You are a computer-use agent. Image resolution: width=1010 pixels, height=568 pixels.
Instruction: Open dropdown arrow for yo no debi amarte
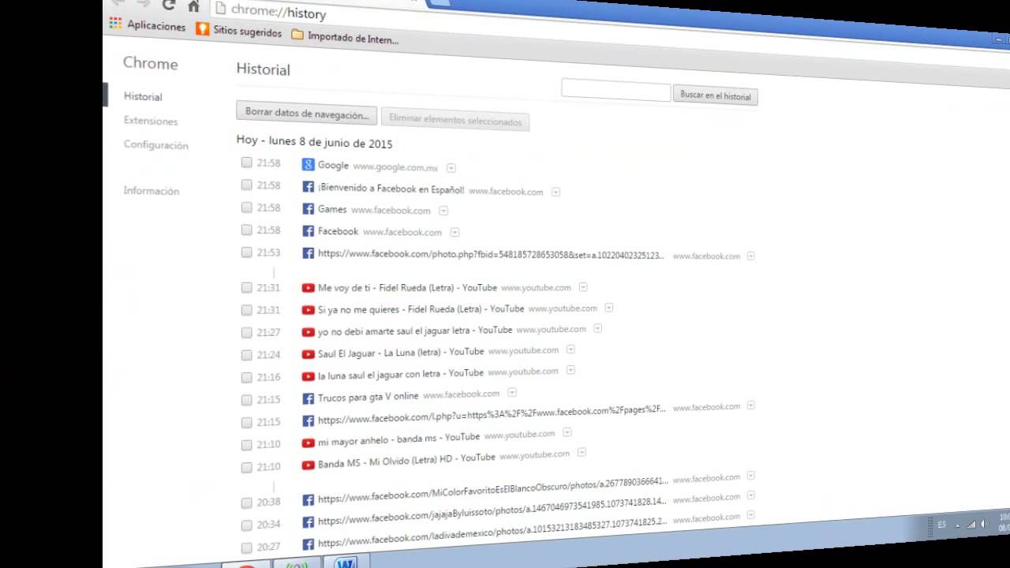(x=598, y=328)
